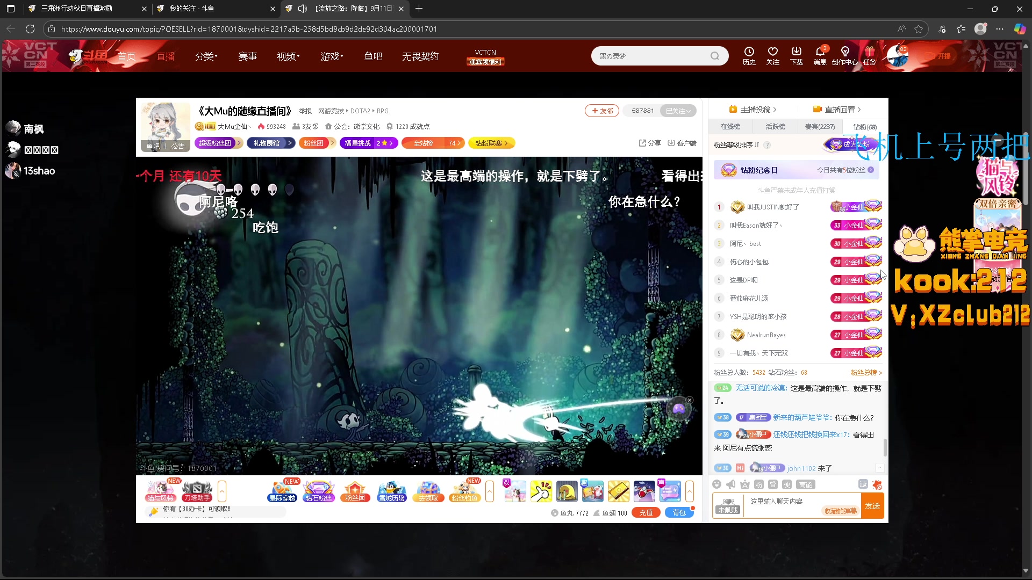Click the + 友邻 button
The image size is (1032, 580).
pyautogui.click(x=602, y=111)
